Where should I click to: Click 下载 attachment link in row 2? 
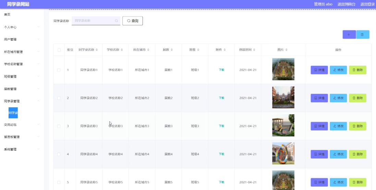click(221, 98)
